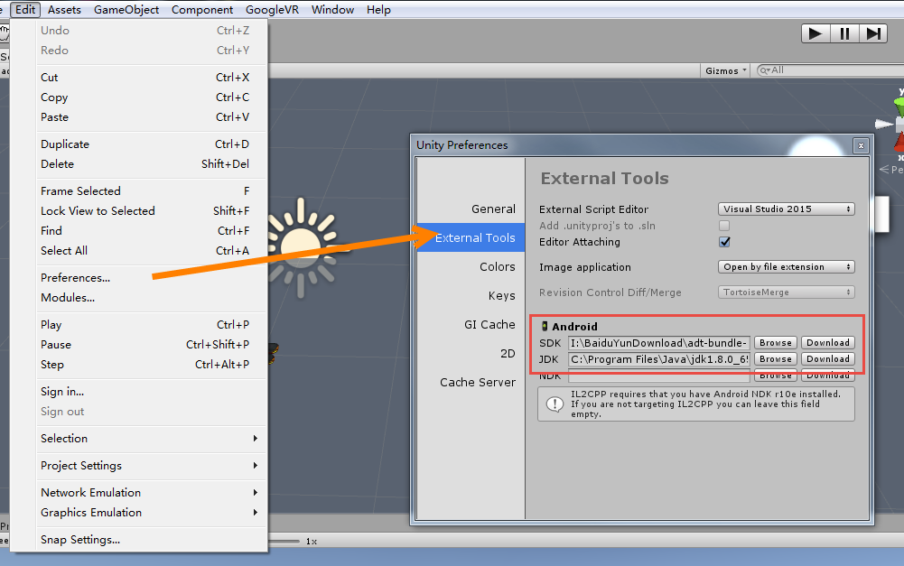The height and width of the screenshot is (566, 904).
Task: Advance one frame with the step button
Action: click(x=873, y=34)
